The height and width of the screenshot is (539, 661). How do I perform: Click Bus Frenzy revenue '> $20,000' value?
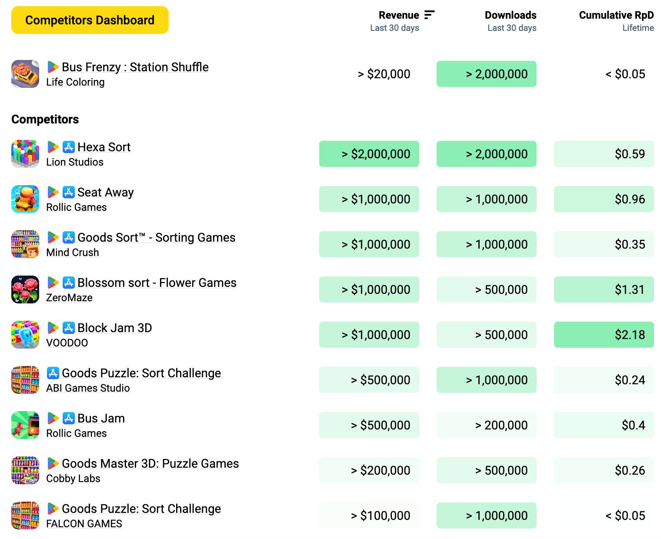point(384,74)
